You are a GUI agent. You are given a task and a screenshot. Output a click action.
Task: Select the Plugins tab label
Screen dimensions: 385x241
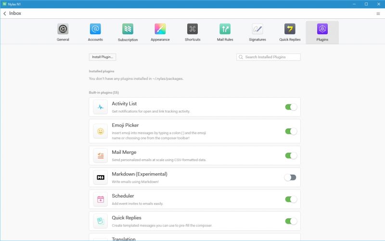tap(322, 39)
